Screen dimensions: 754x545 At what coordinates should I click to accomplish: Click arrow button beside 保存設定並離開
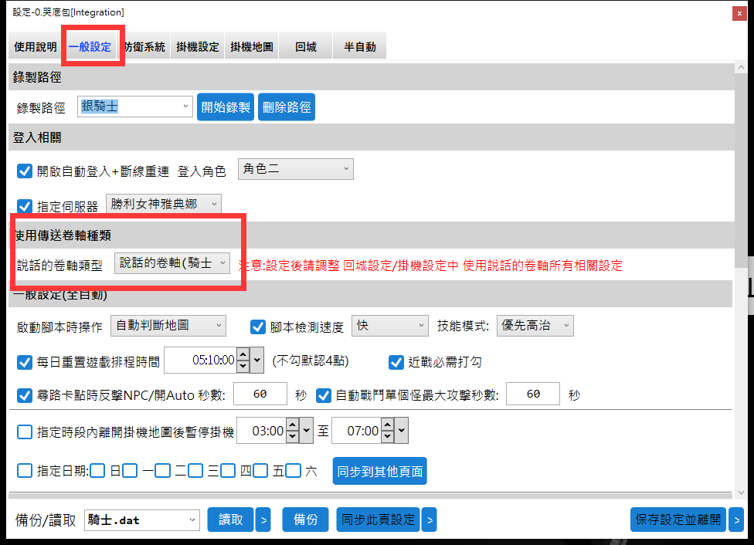coord(735,520)
